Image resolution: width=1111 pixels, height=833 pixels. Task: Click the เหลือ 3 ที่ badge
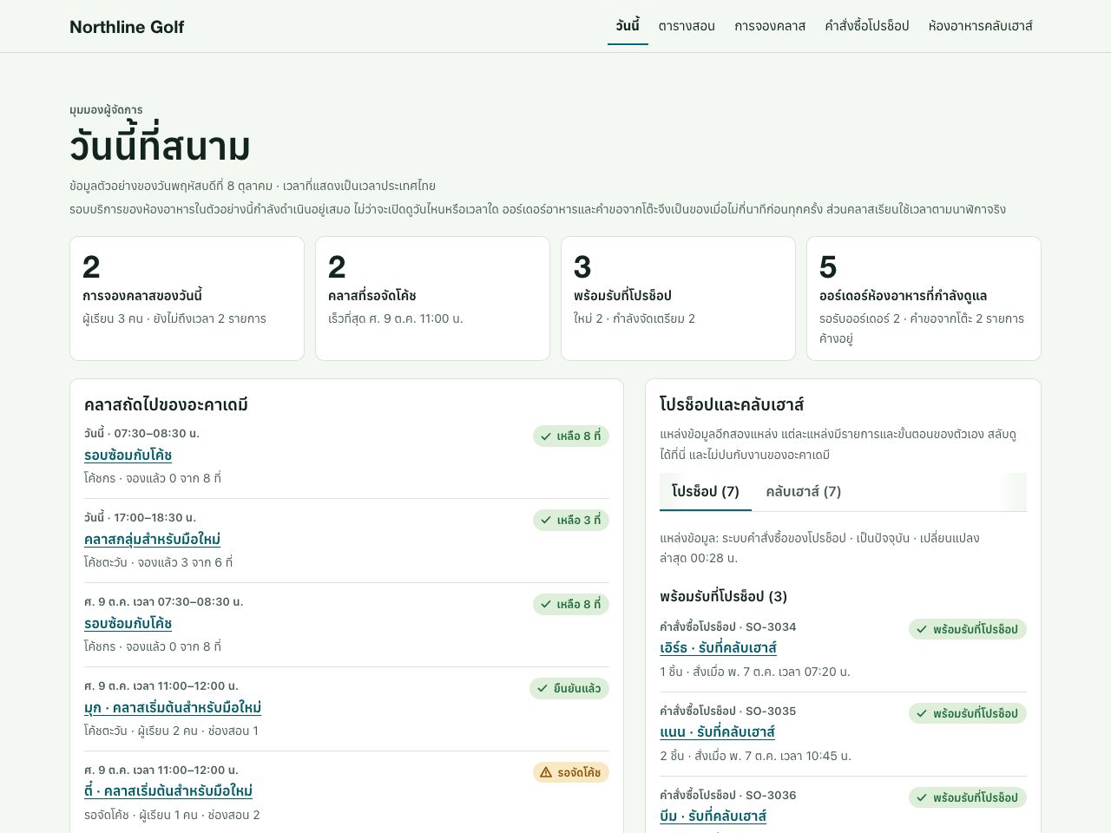pyautogui.click(x=571, y=521)
